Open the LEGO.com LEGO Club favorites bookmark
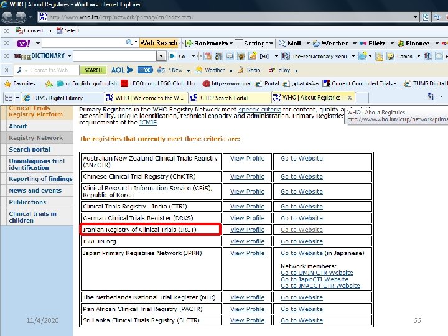 pos(159,83)
